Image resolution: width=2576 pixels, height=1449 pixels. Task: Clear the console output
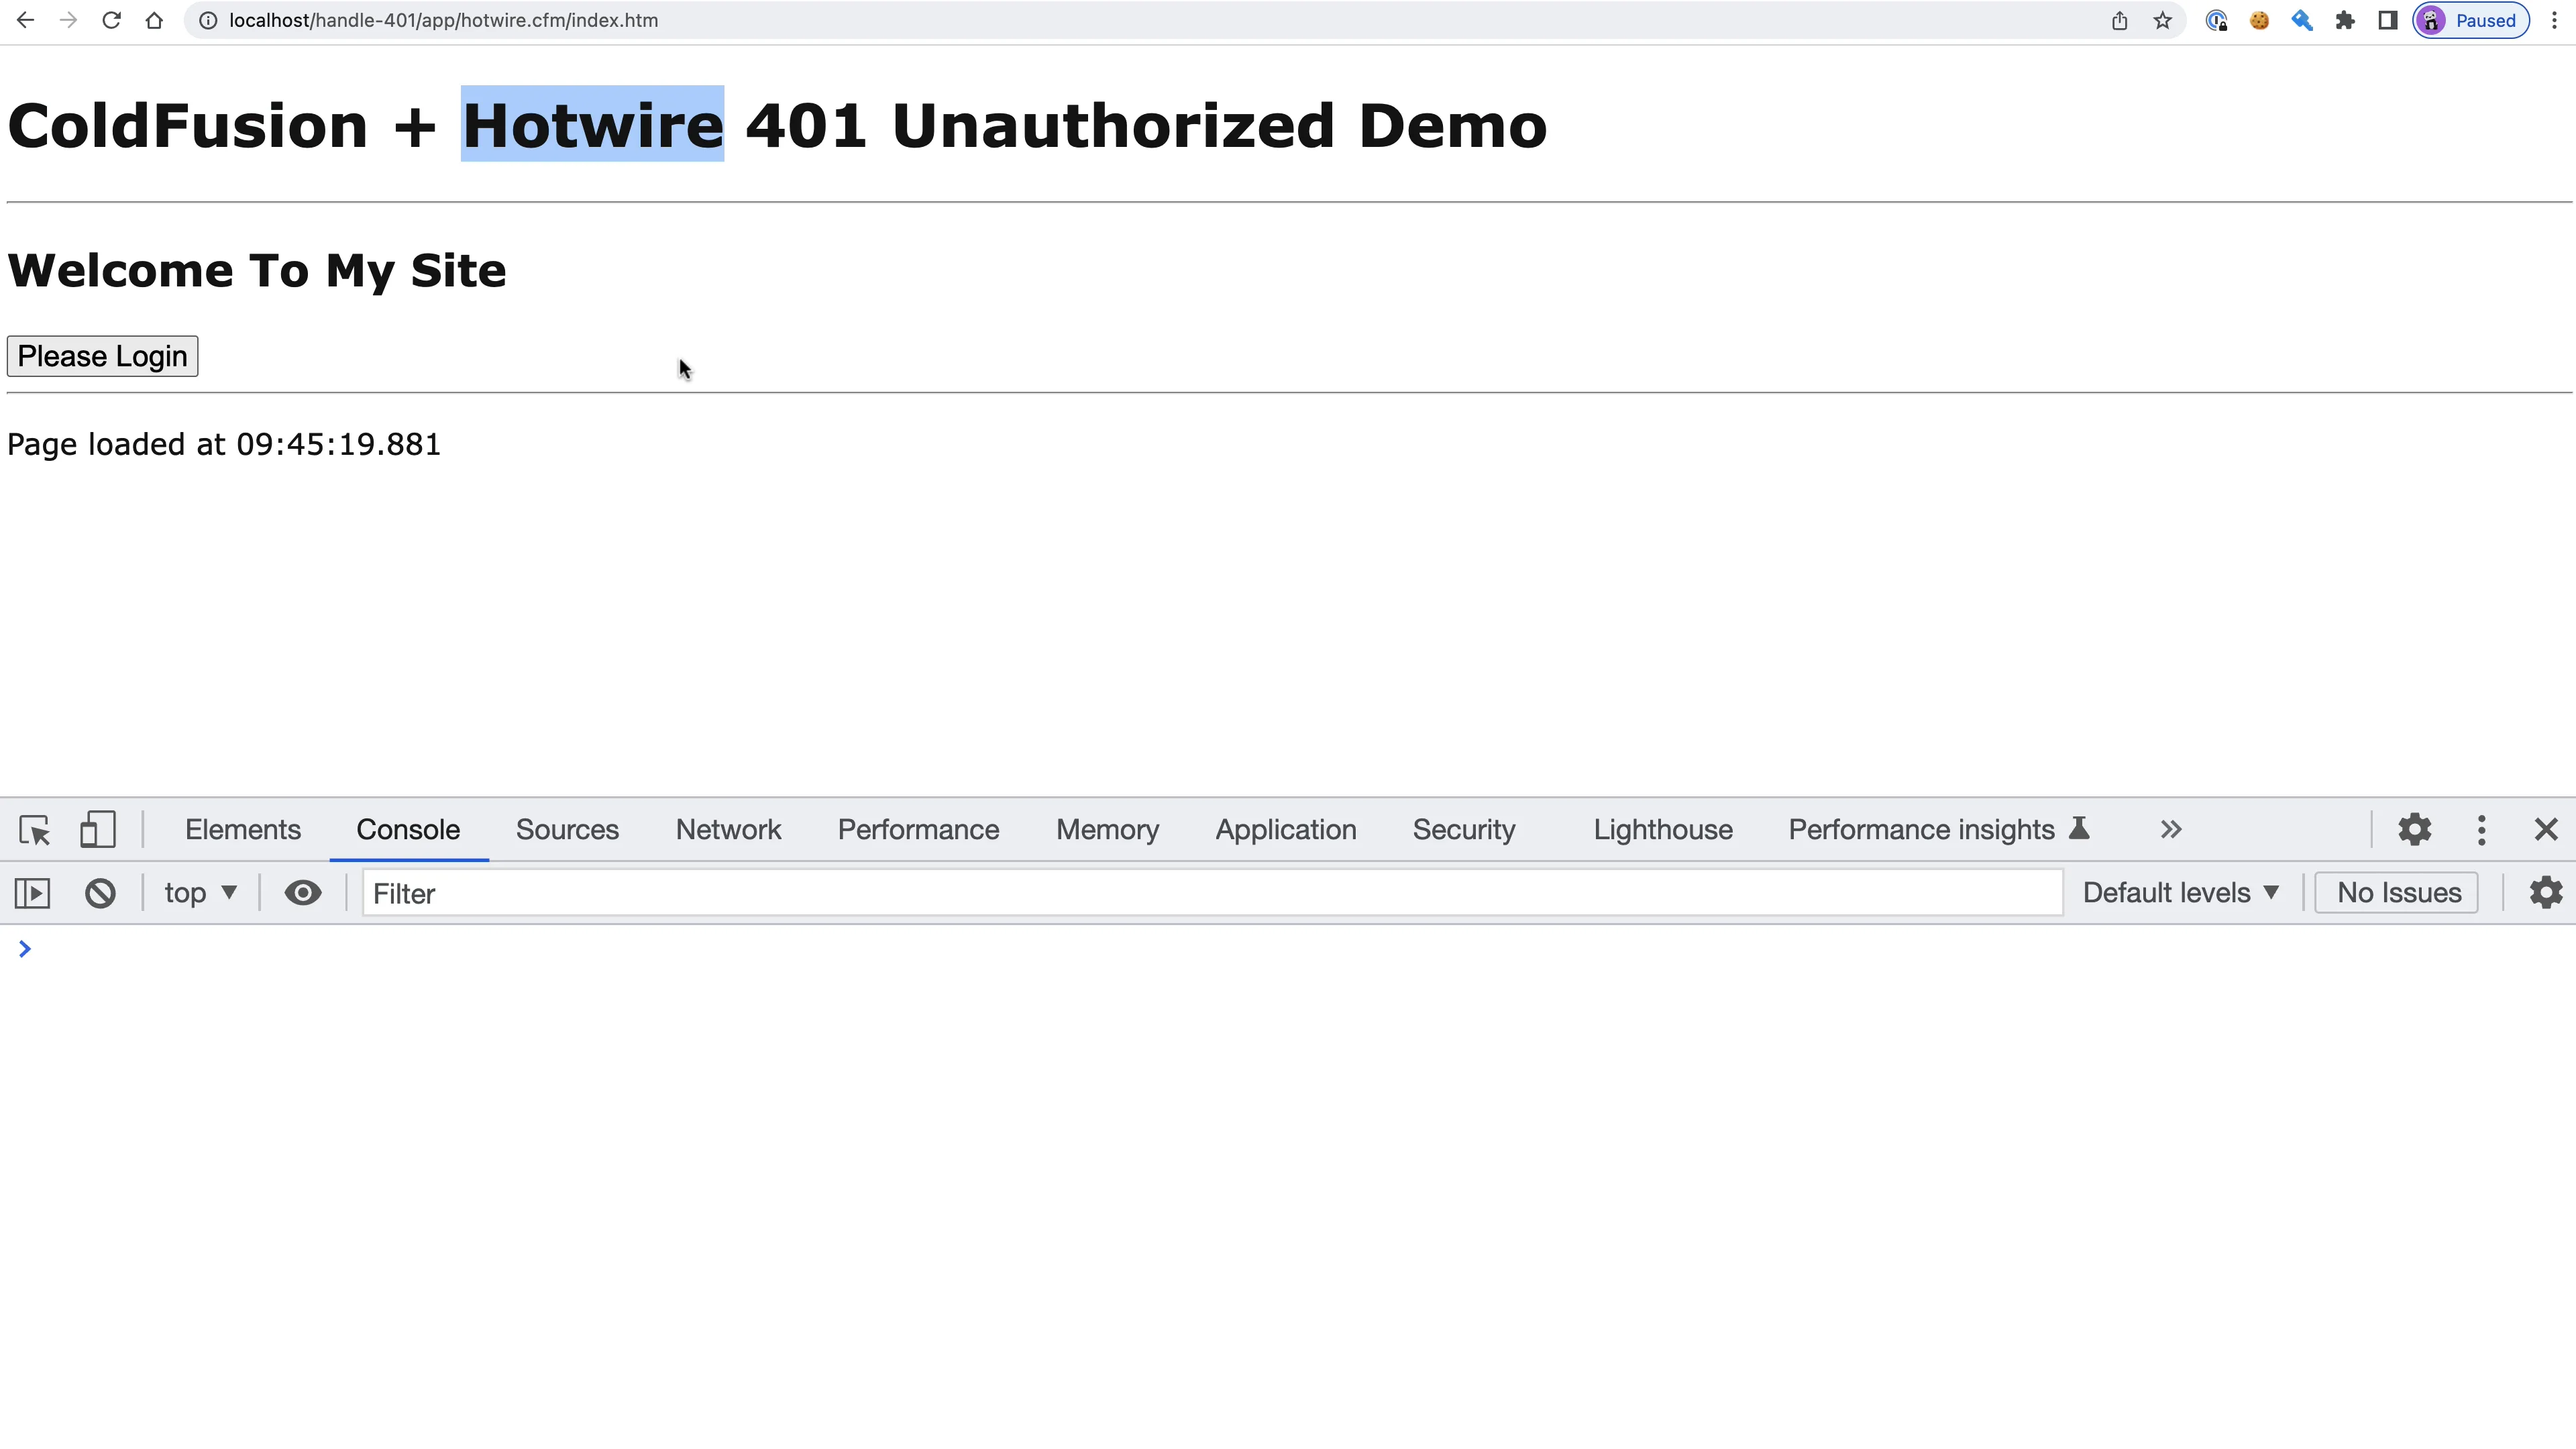click(99, 893)
